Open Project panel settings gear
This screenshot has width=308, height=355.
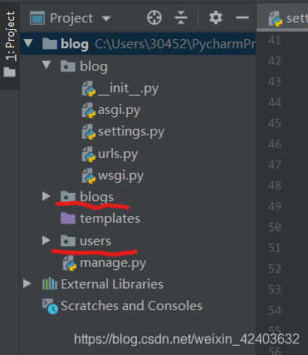(x=216, y=18)
